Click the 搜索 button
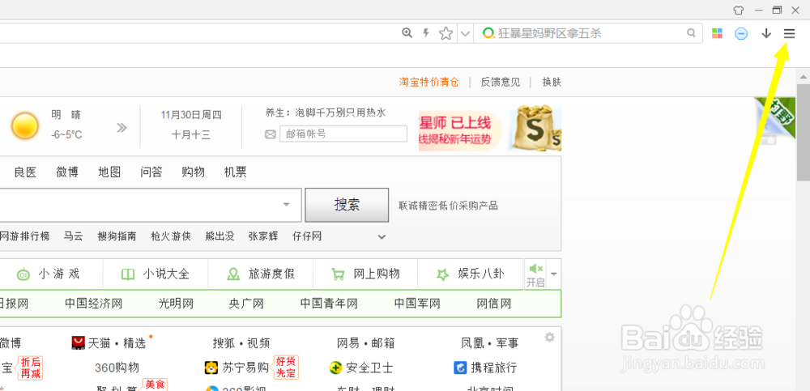810x391 pixels. tap(347, 205)
